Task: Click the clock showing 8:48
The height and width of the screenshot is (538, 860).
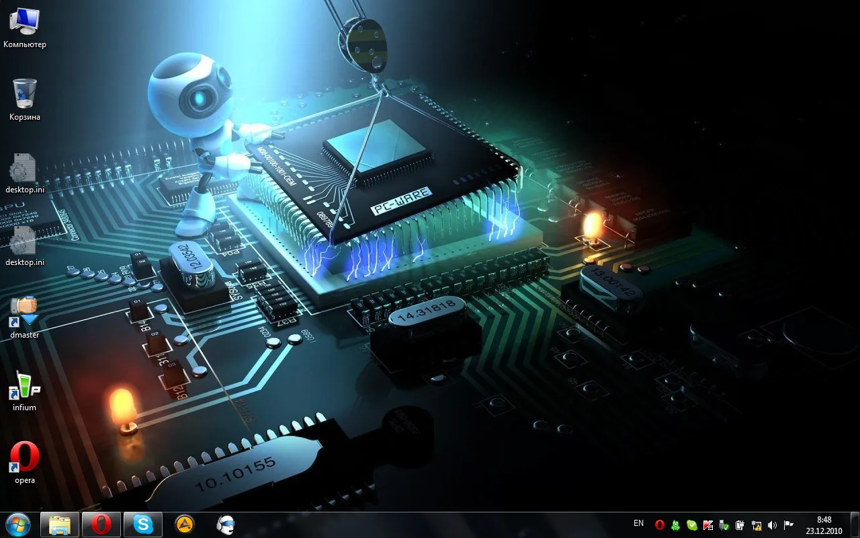Action: click(824, 525)
